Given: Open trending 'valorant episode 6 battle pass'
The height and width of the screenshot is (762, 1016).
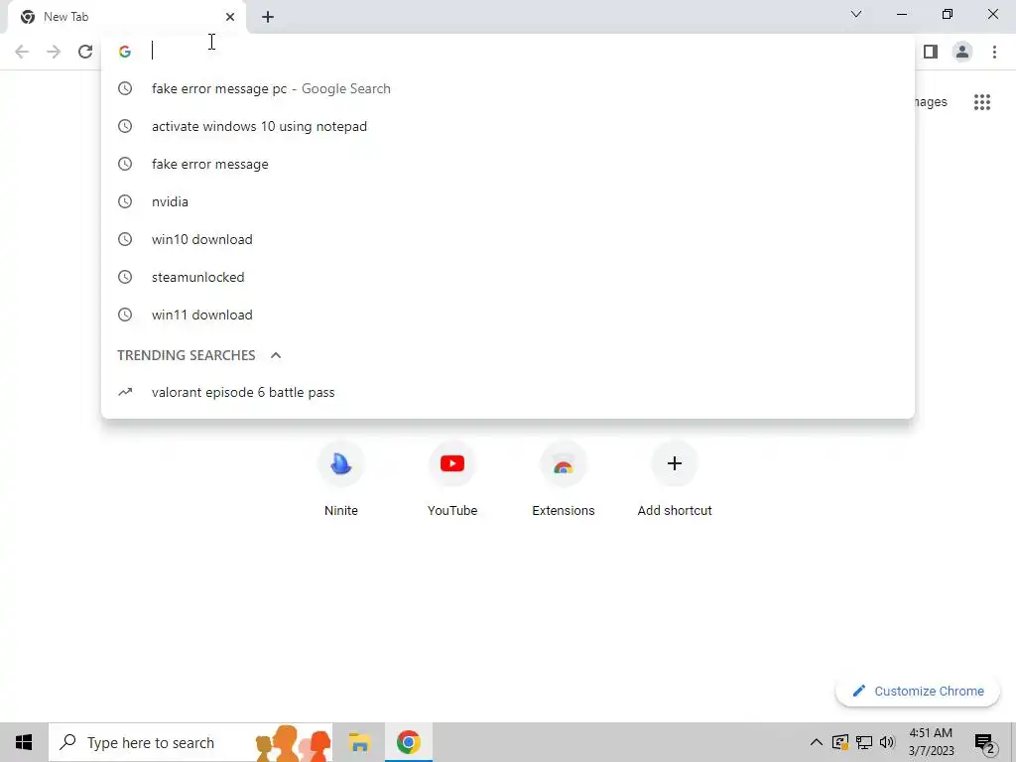Looking at the screenshot, I should pyautogui.click(x=508, y=392).
